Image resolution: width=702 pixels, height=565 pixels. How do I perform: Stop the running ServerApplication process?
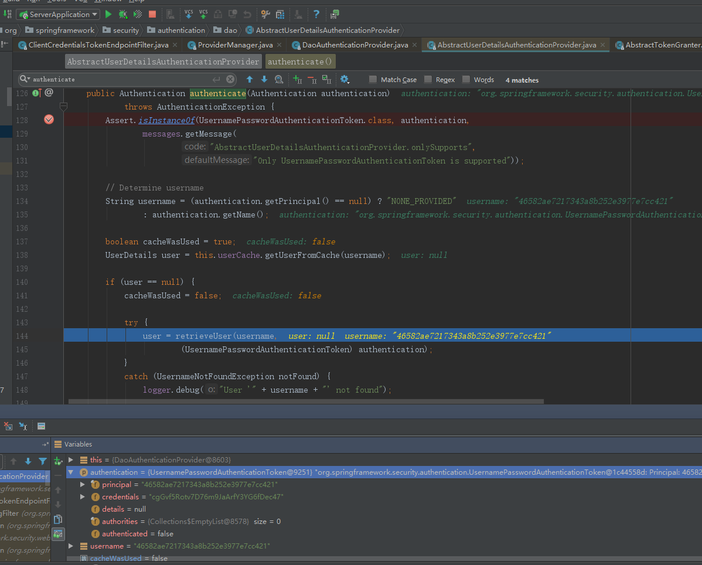pos(152,14)
